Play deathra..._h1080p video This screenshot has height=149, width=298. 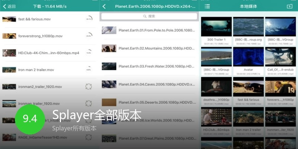coord(216,91)
